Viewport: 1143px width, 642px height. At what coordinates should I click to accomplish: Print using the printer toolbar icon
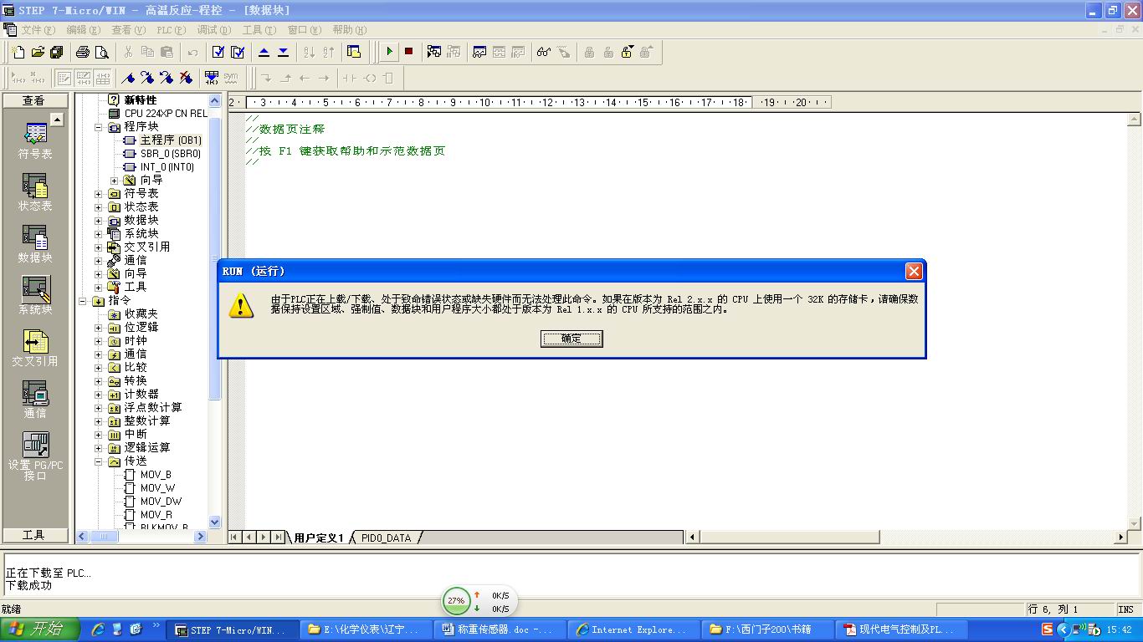tap(83, 52)
